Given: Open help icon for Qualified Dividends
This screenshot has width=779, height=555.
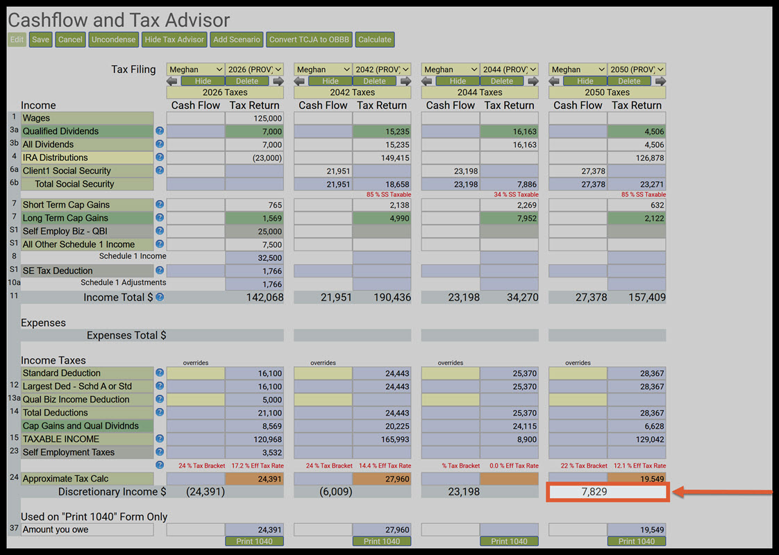Looking at the screenshot, I should point(160,131).
